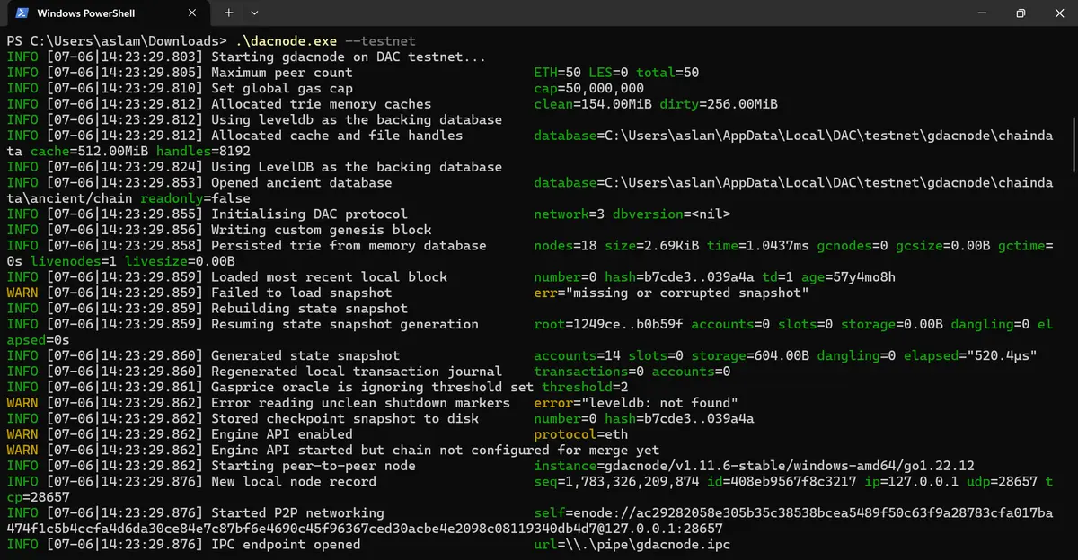Click 'Started P2P networking' message

pyautogui.click(x=297, y=512)
